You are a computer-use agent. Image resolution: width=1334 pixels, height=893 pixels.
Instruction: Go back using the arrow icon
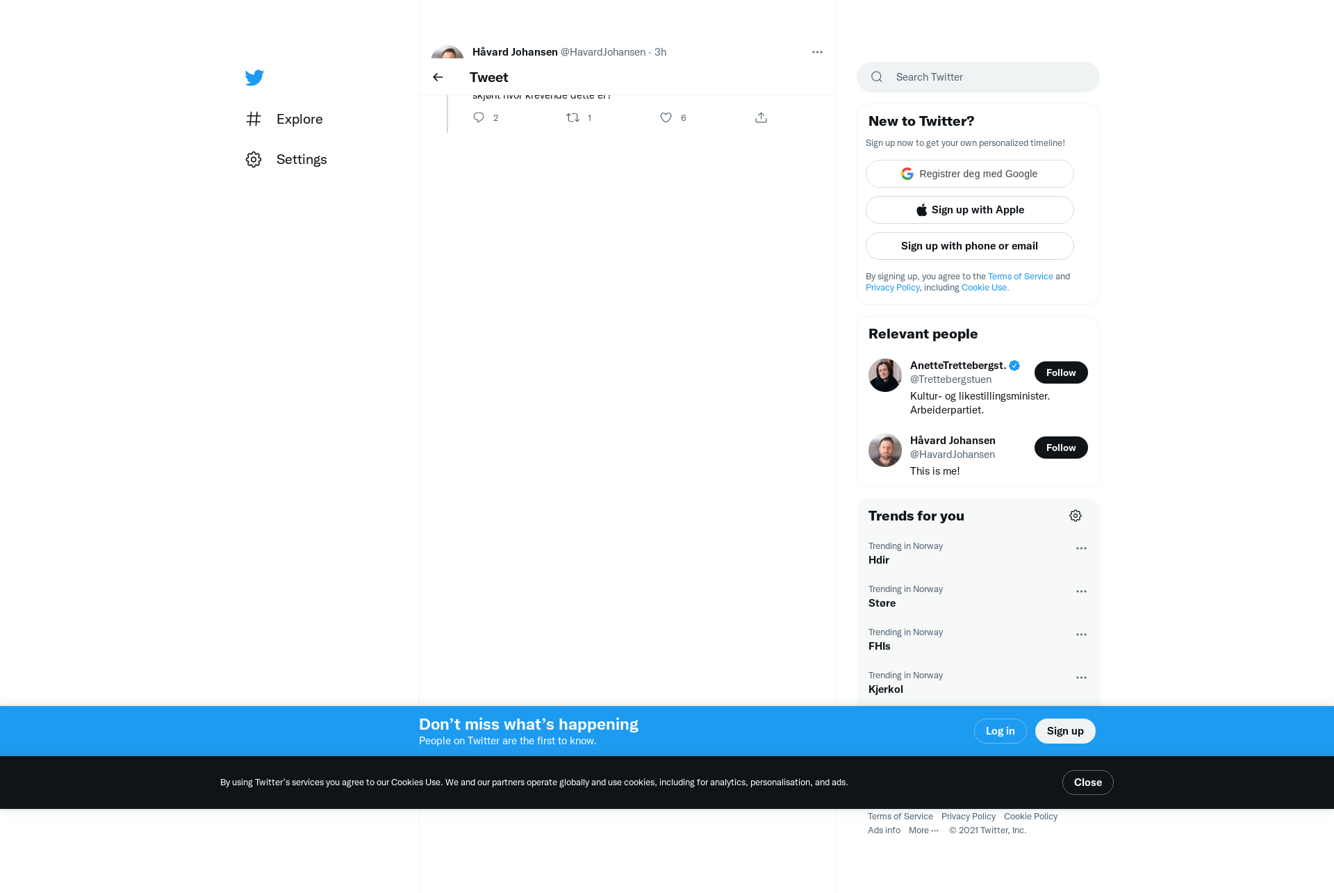click(x=438, y=77)
